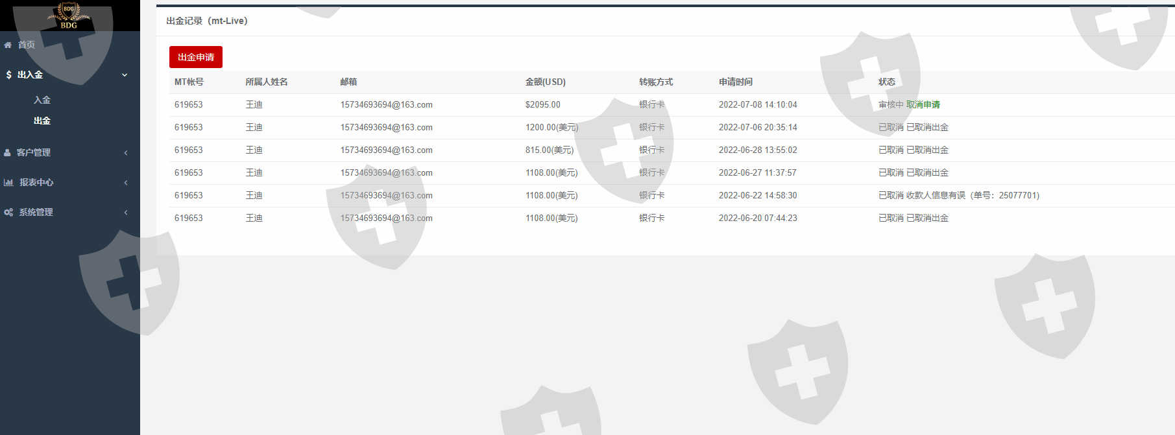Click 已取消出金 status in 2022-07-06 row
Screen dimensions: 1175x435
[927, 127]
